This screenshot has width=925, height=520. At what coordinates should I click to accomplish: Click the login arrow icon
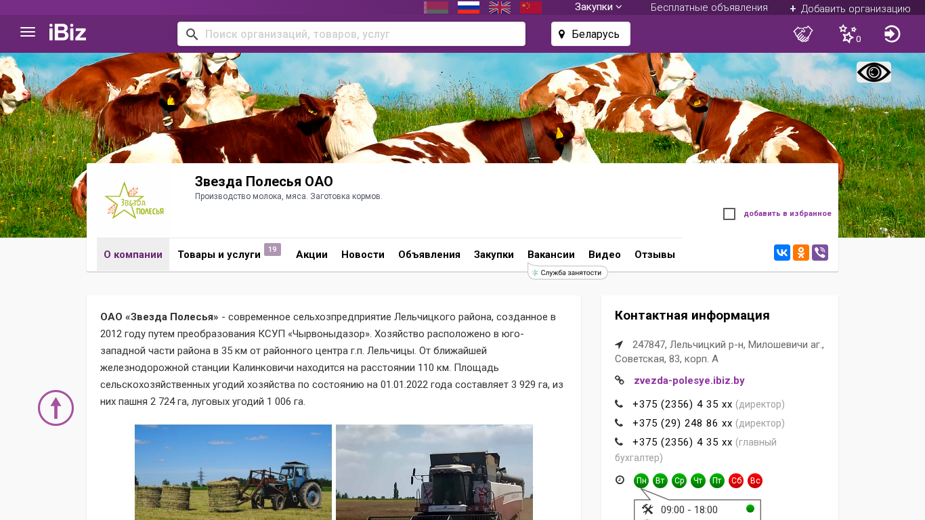coord(892,34)
